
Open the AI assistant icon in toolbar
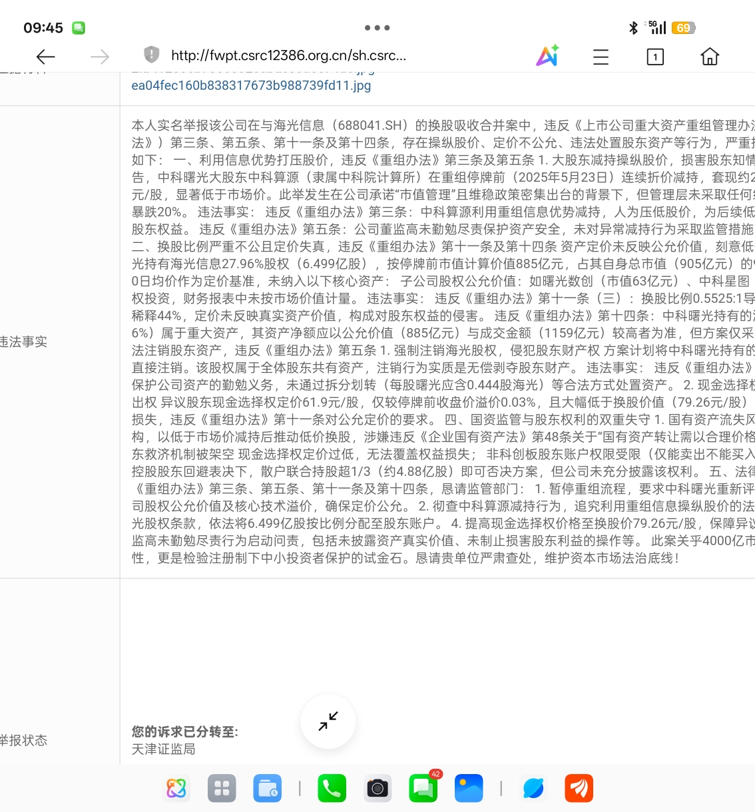click(547, 56)
